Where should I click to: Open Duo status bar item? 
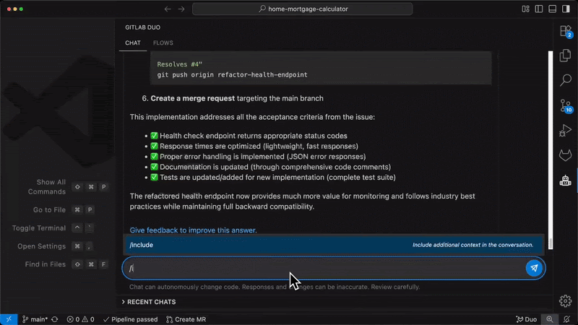(x=527, y=319)
